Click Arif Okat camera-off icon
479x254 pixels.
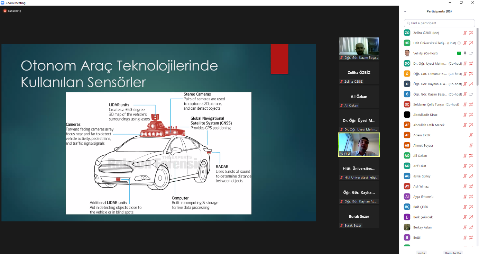tap(471, 166)
